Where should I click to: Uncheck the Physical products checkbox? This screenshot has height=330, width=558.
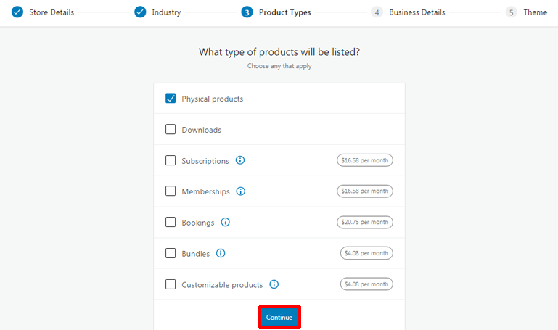point(171,99)
